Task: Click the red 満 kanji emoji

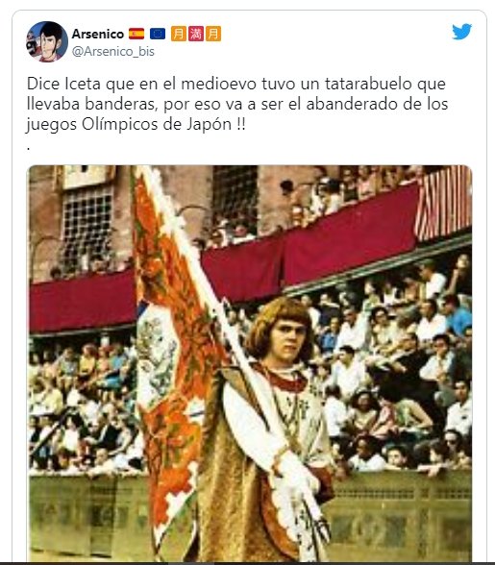Action: (x=196, y=34)
